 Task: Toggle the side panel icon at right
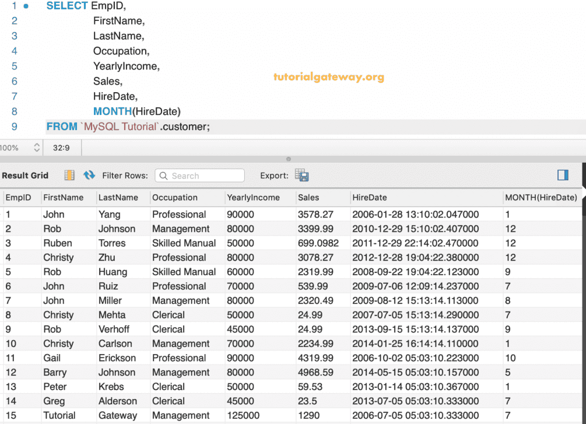563,176
